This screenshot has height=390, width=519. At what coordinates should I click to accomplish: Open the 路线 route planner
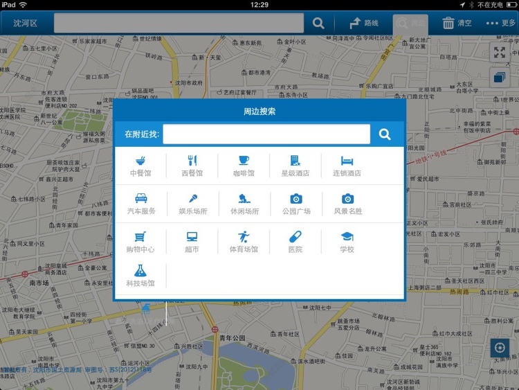pyautogui.click(x=364, y=23)
